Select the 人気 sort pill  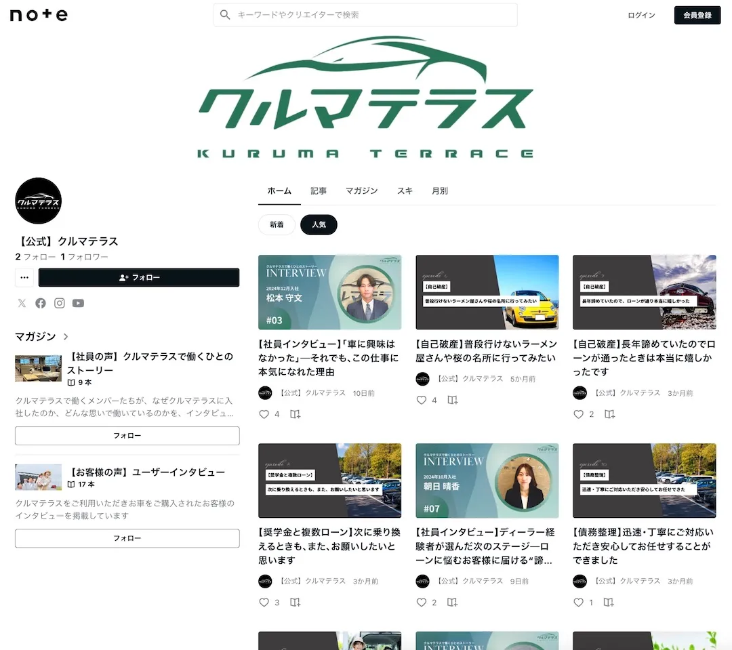319,224
